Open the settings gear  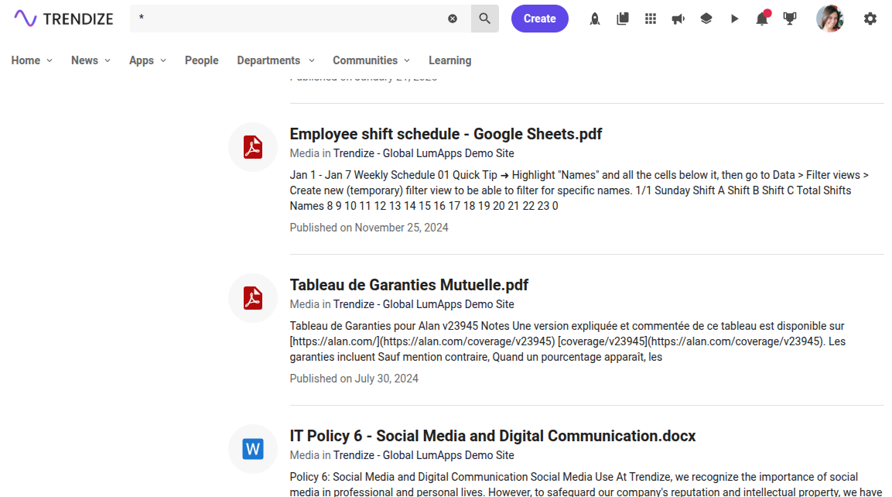(870, 19)
